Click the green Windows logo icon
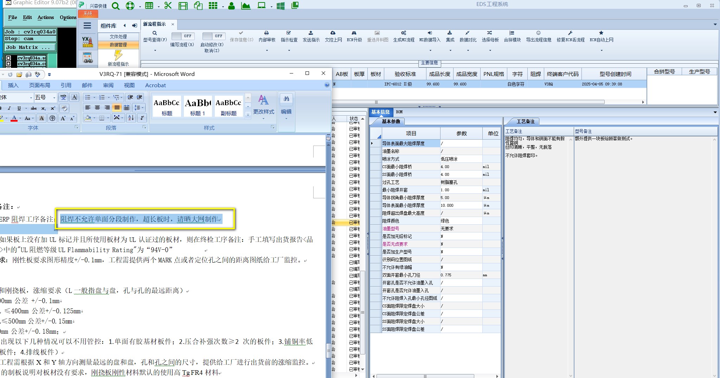This screenshot has height=378, width=720. tap(281, 6)
